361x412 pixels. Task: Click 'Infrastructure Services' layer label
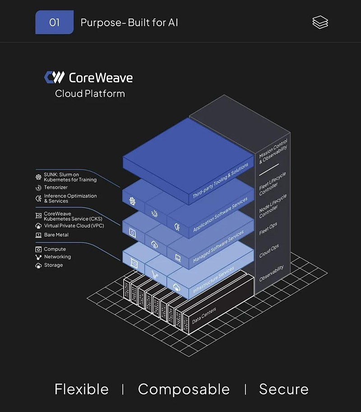click(x=213, y=280)
